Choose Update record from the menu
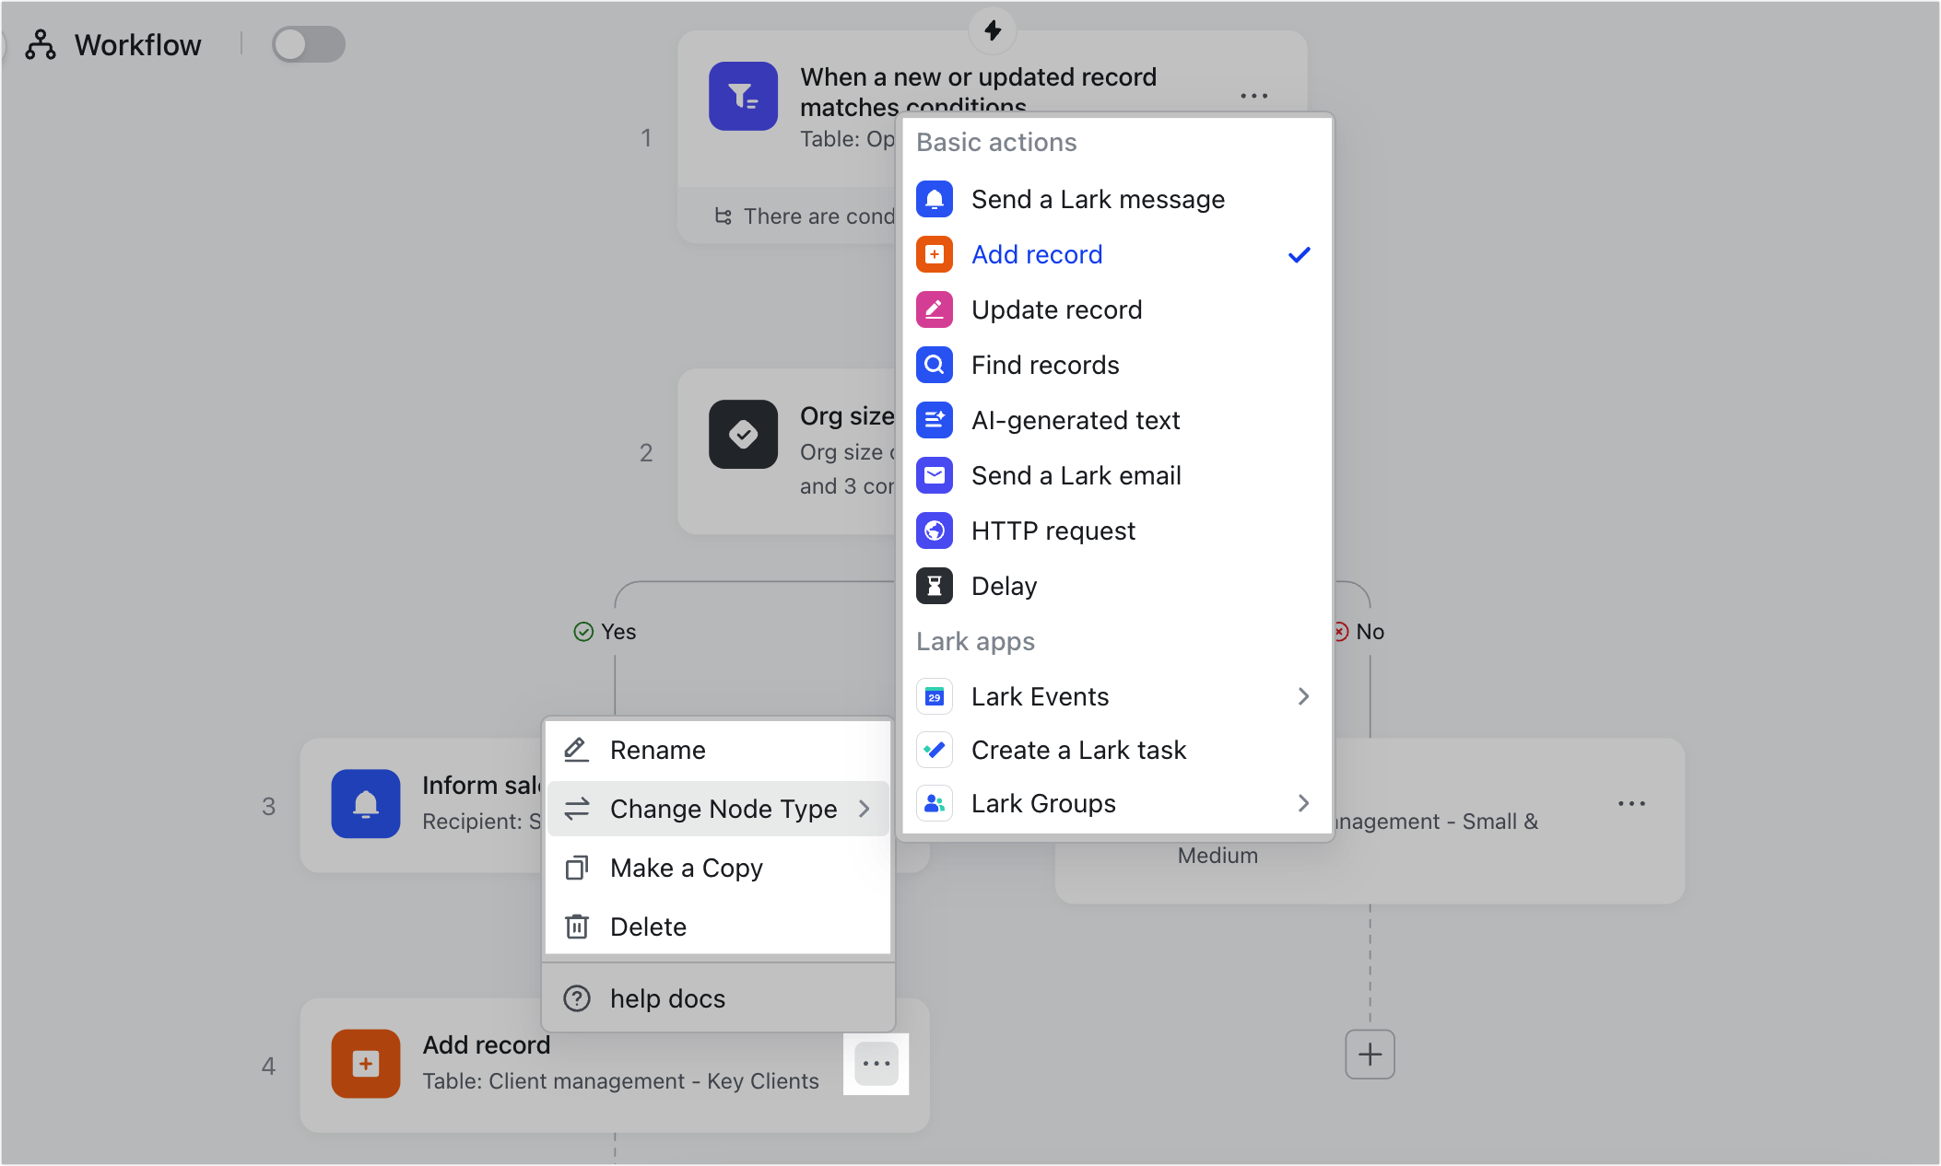Image resolution: width=1941 pixels, height=1166 pixels. tap(1117, 309)
